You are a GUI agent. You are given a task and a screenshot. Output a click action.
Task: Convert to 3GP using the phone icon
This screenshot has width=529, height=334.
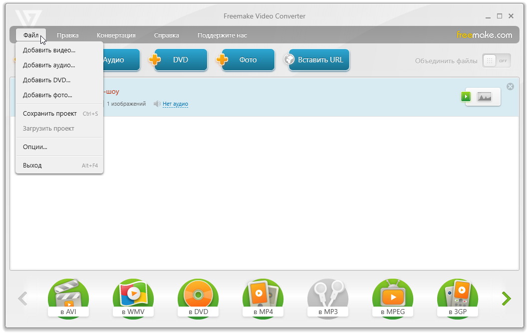[458, 298]
